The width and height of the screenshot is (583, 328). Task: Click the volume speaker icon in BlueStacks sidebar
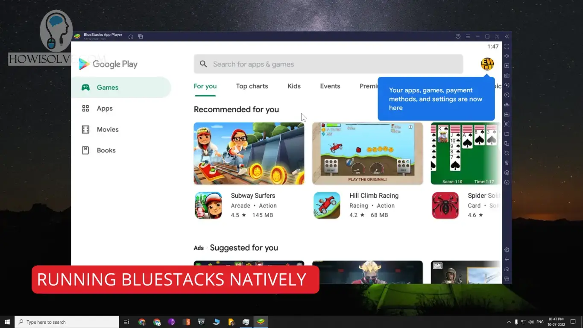tap(507, 56)
